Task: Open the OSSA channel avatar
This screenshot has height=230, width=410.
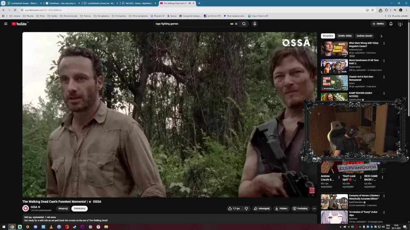Action: [x=26, y=208]
